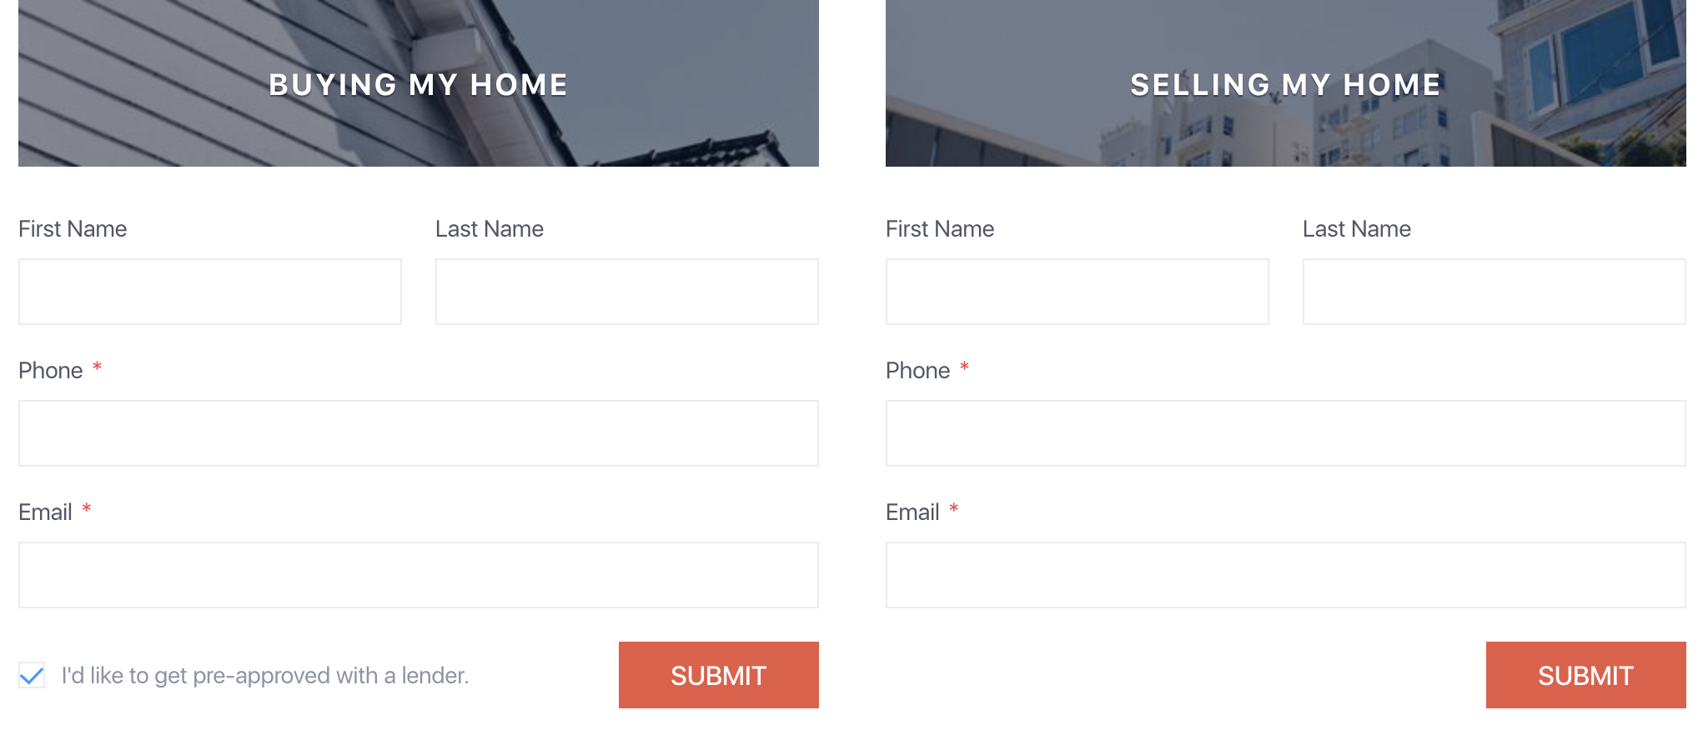Click the Email field in the buying form
The height and width of the screenshot is (735, 1703).
click(417, 574)
